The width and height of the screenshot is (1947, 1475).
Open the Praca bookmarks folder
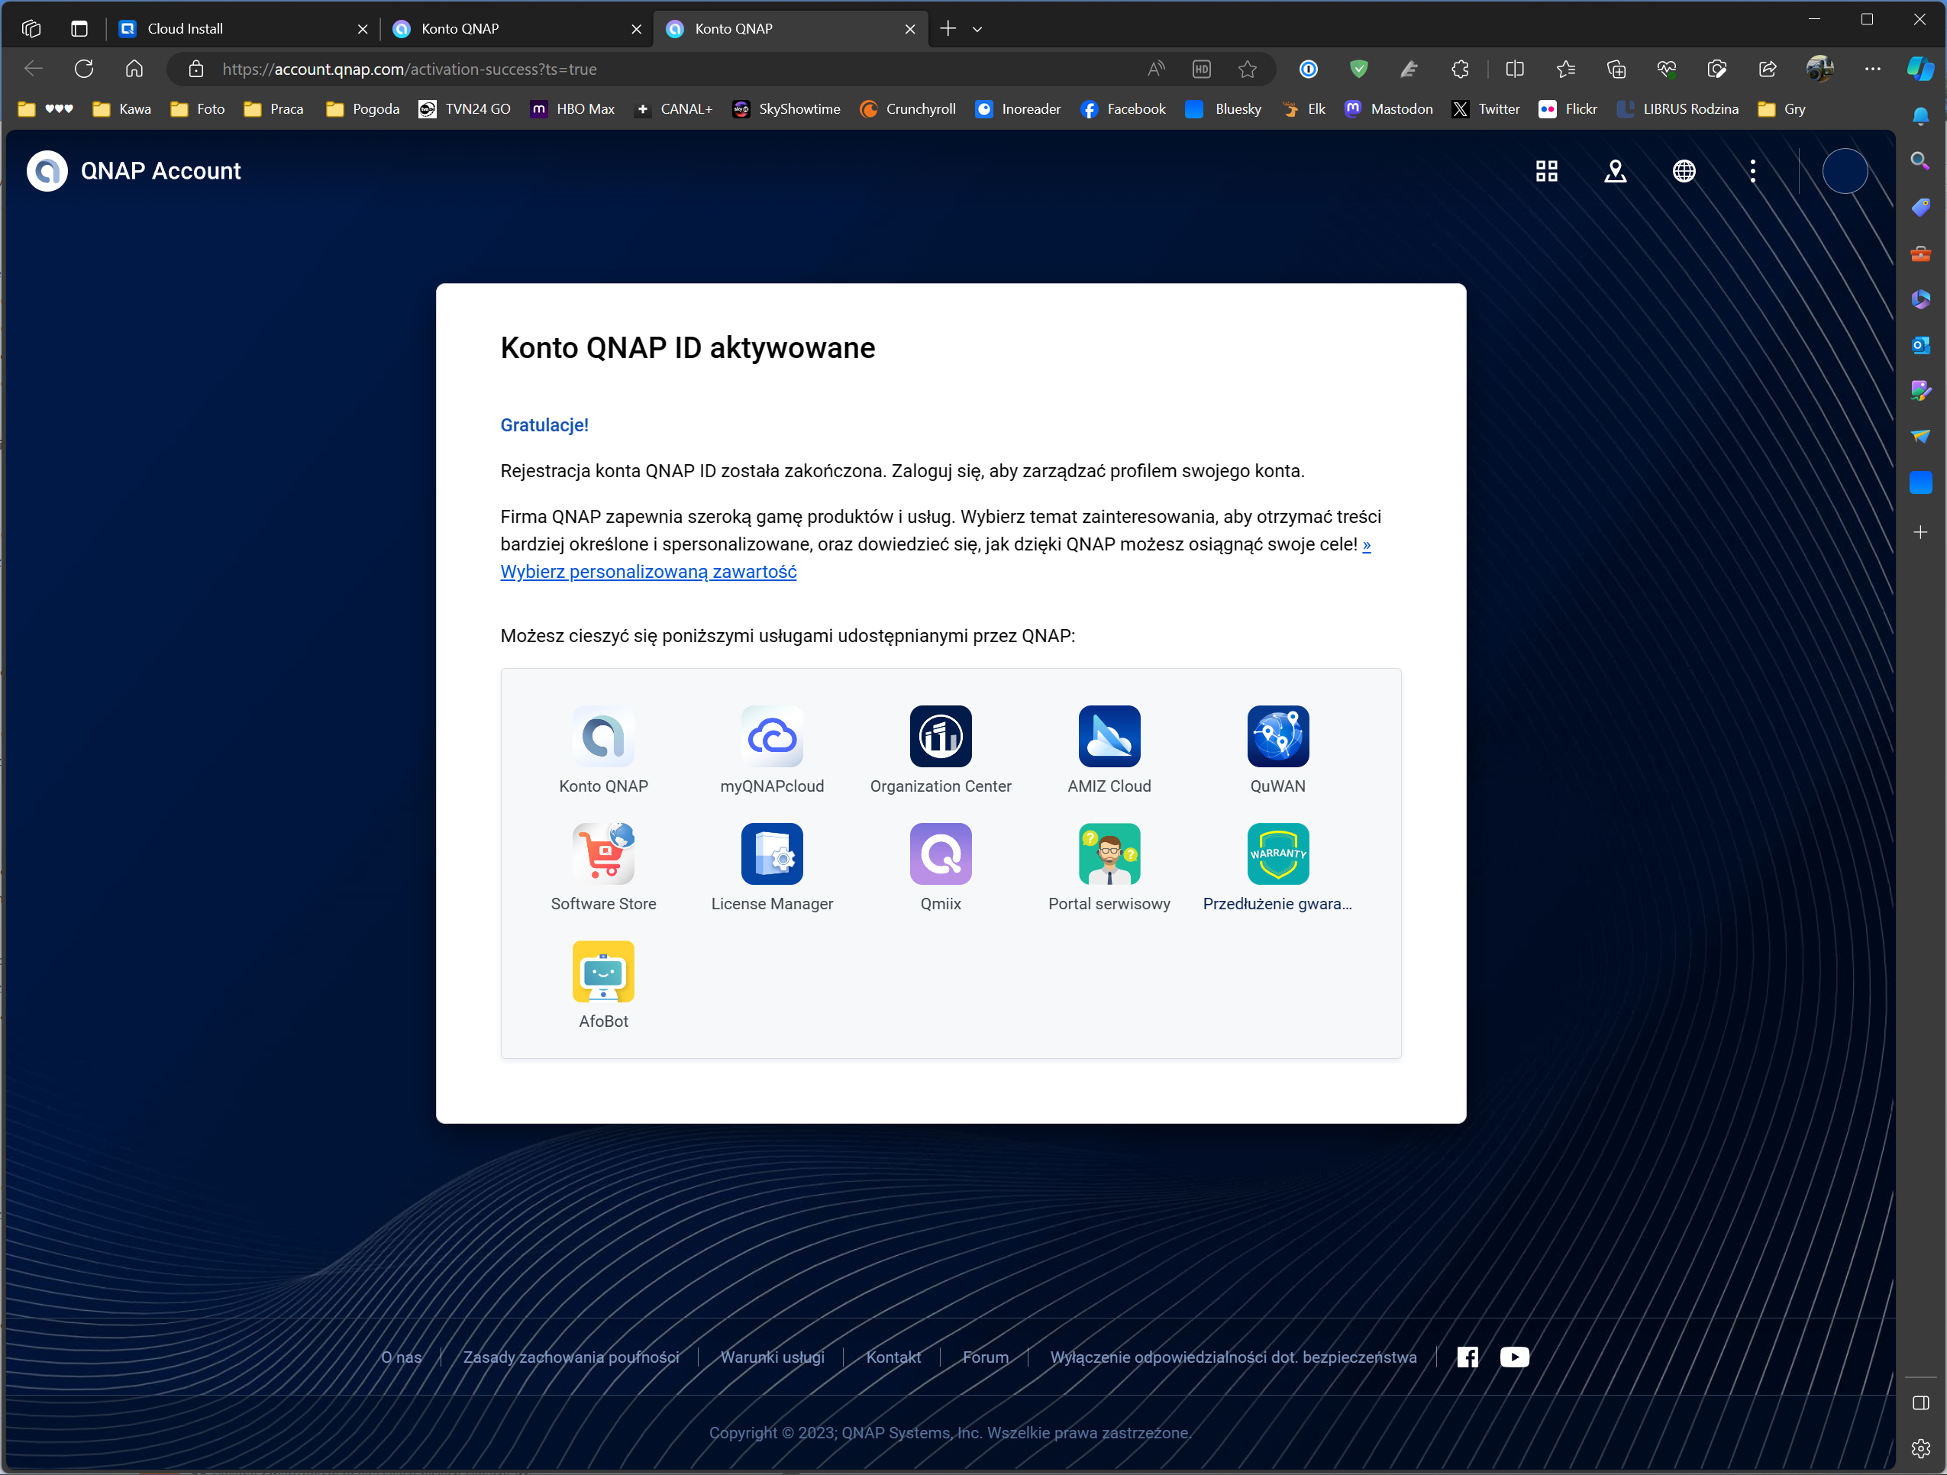pos(274,109)
